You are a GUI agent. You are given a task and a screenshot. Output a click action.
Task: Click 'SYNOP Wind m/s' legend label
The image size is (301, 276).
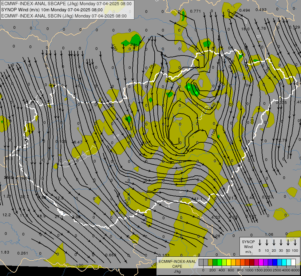(248, 247)
